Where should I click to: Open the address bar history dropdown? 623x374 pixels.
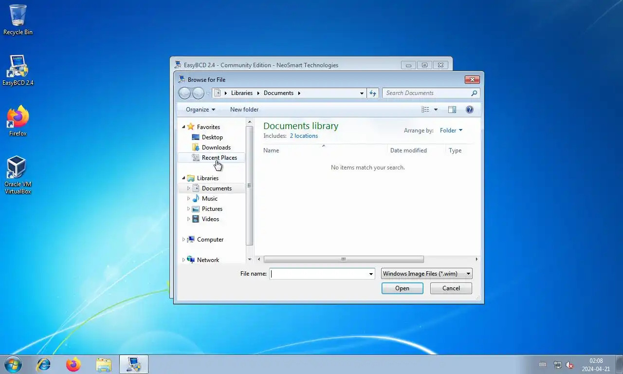362,93
